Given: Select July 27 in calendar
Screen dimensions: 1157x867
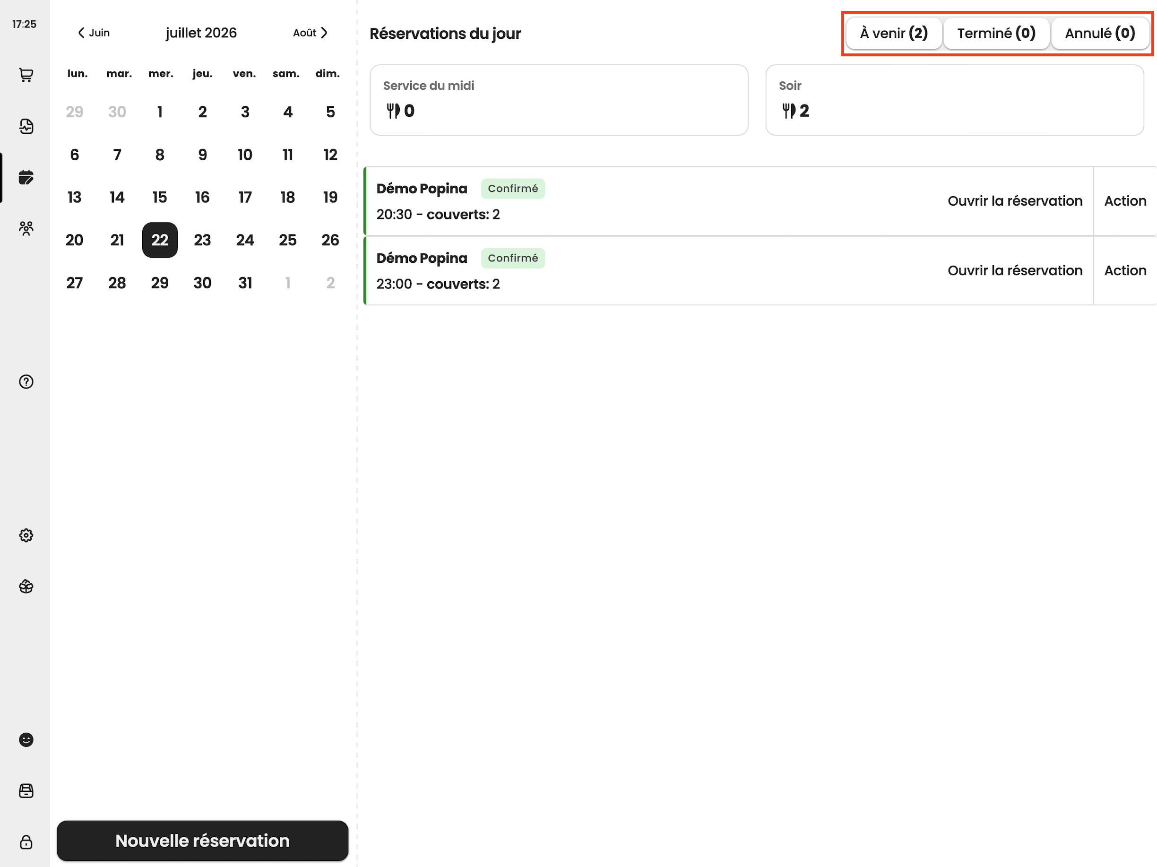Looking at the screenshot, I should click(x=75, y=283).
